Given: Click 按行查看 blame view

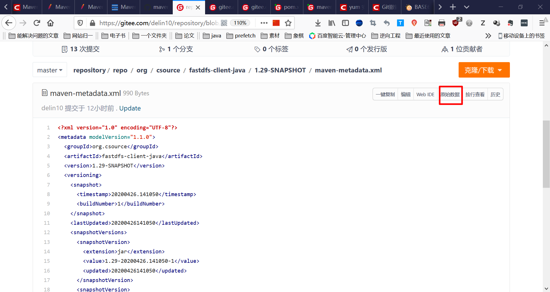Looking at the screenshot, I should (x=475, y=94).
